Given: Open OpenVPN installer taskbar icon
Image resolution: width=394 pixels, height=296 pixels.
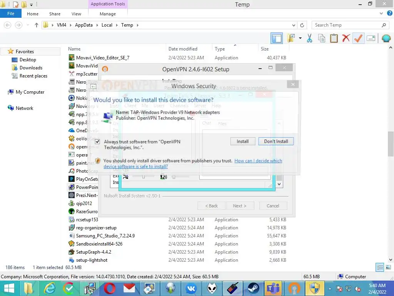Looking at the screenshot, I should [x=294, y=288].
